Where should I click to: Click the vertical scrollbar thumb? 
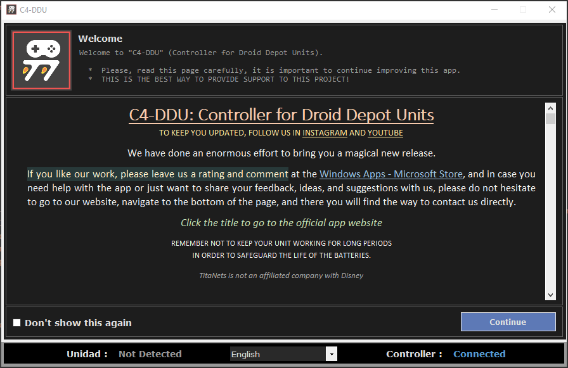550,118
